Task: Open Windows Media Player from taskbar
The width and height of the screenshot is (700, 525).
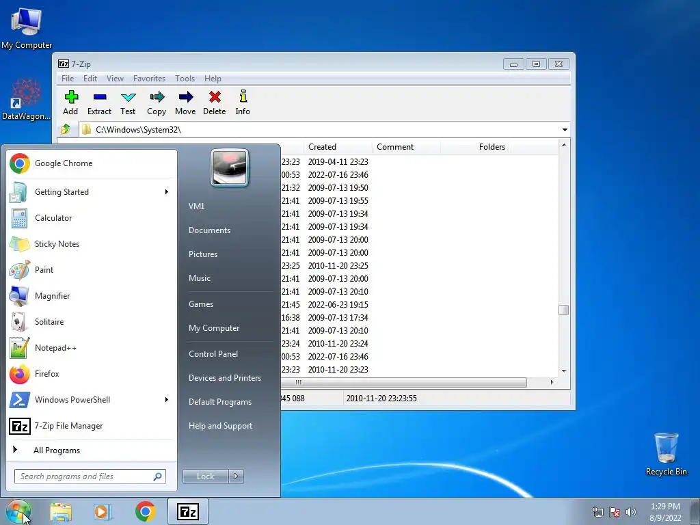Action: (x=103, y=511)
